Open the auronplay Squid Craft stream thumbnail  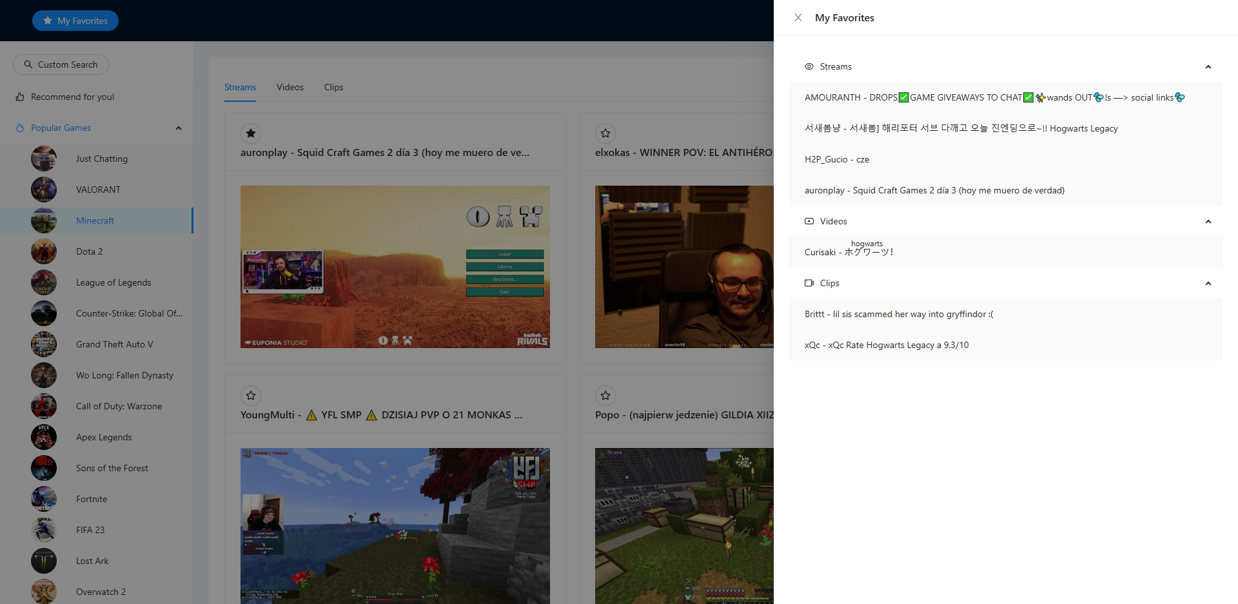click(x=395, y=267)
